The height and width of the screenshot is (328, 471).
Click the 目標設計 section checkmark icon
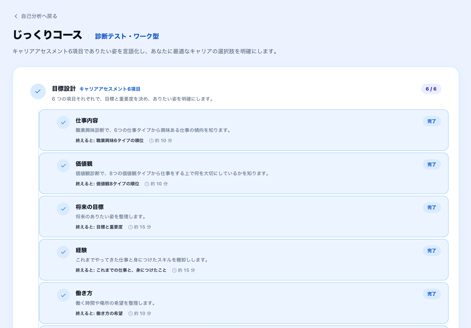pyautogui.click(x=38, y=91)
